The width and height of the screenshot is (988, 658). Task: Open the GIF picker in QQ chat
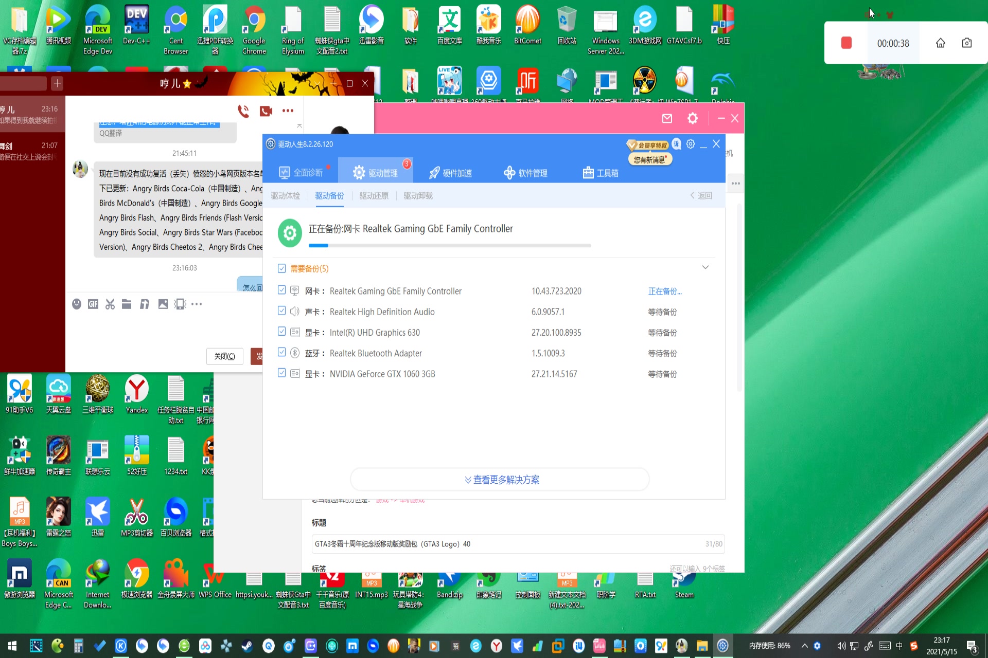tap(93, 304)
